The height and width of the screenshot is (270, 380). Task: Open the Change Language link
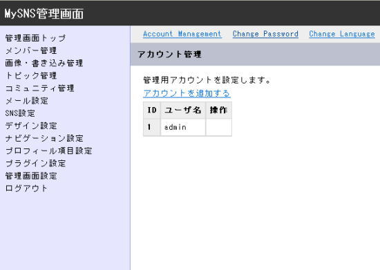pos(342,34)
